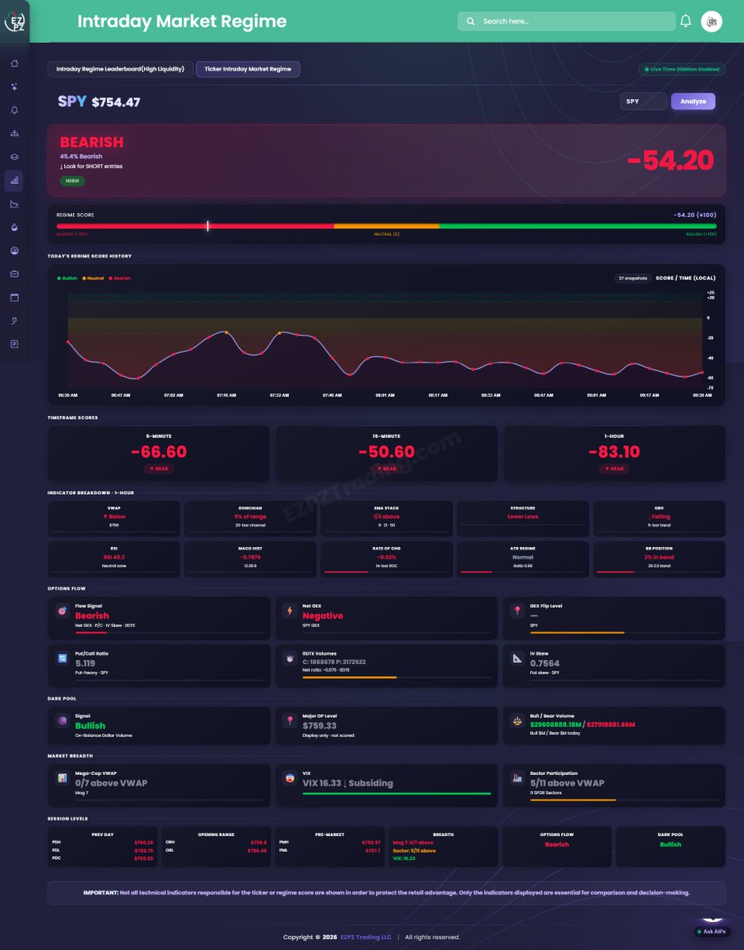Screen dimensions: 744x950
Task: Click the Bearish legend item above the chart
Action: click(x=120, y=279)
